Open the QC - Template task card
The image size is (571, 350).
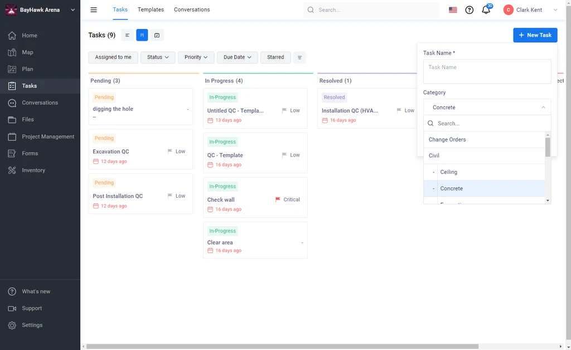tap(255, 153)
